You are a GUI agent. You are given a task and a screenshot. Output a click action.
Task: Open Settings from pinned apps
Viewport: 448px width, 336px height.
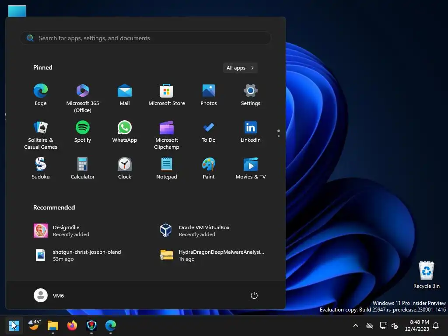(x=251, y=95)
